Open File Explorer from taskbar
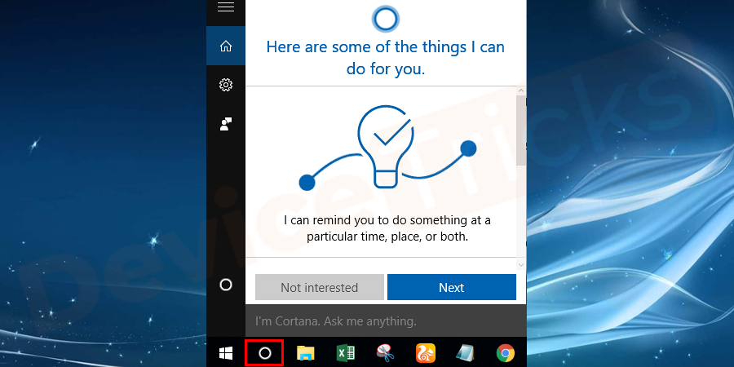The height and width of the screenshot is (367, 734). point(305,353)
